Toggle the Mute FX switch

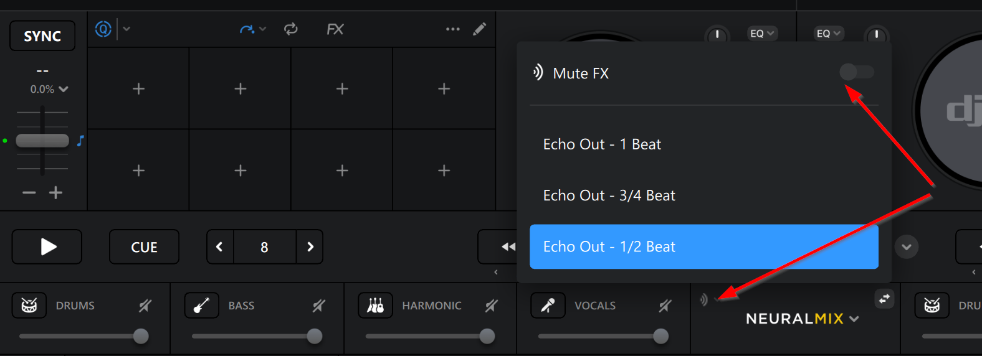click(x=857, y=72)
